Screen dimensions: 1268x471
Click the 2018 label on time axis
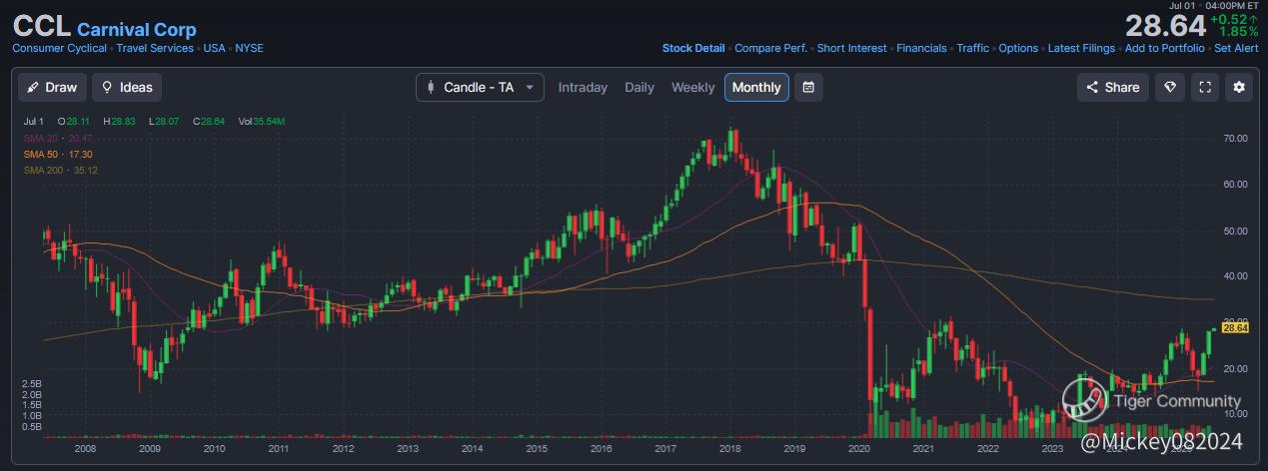click(728, 449)
